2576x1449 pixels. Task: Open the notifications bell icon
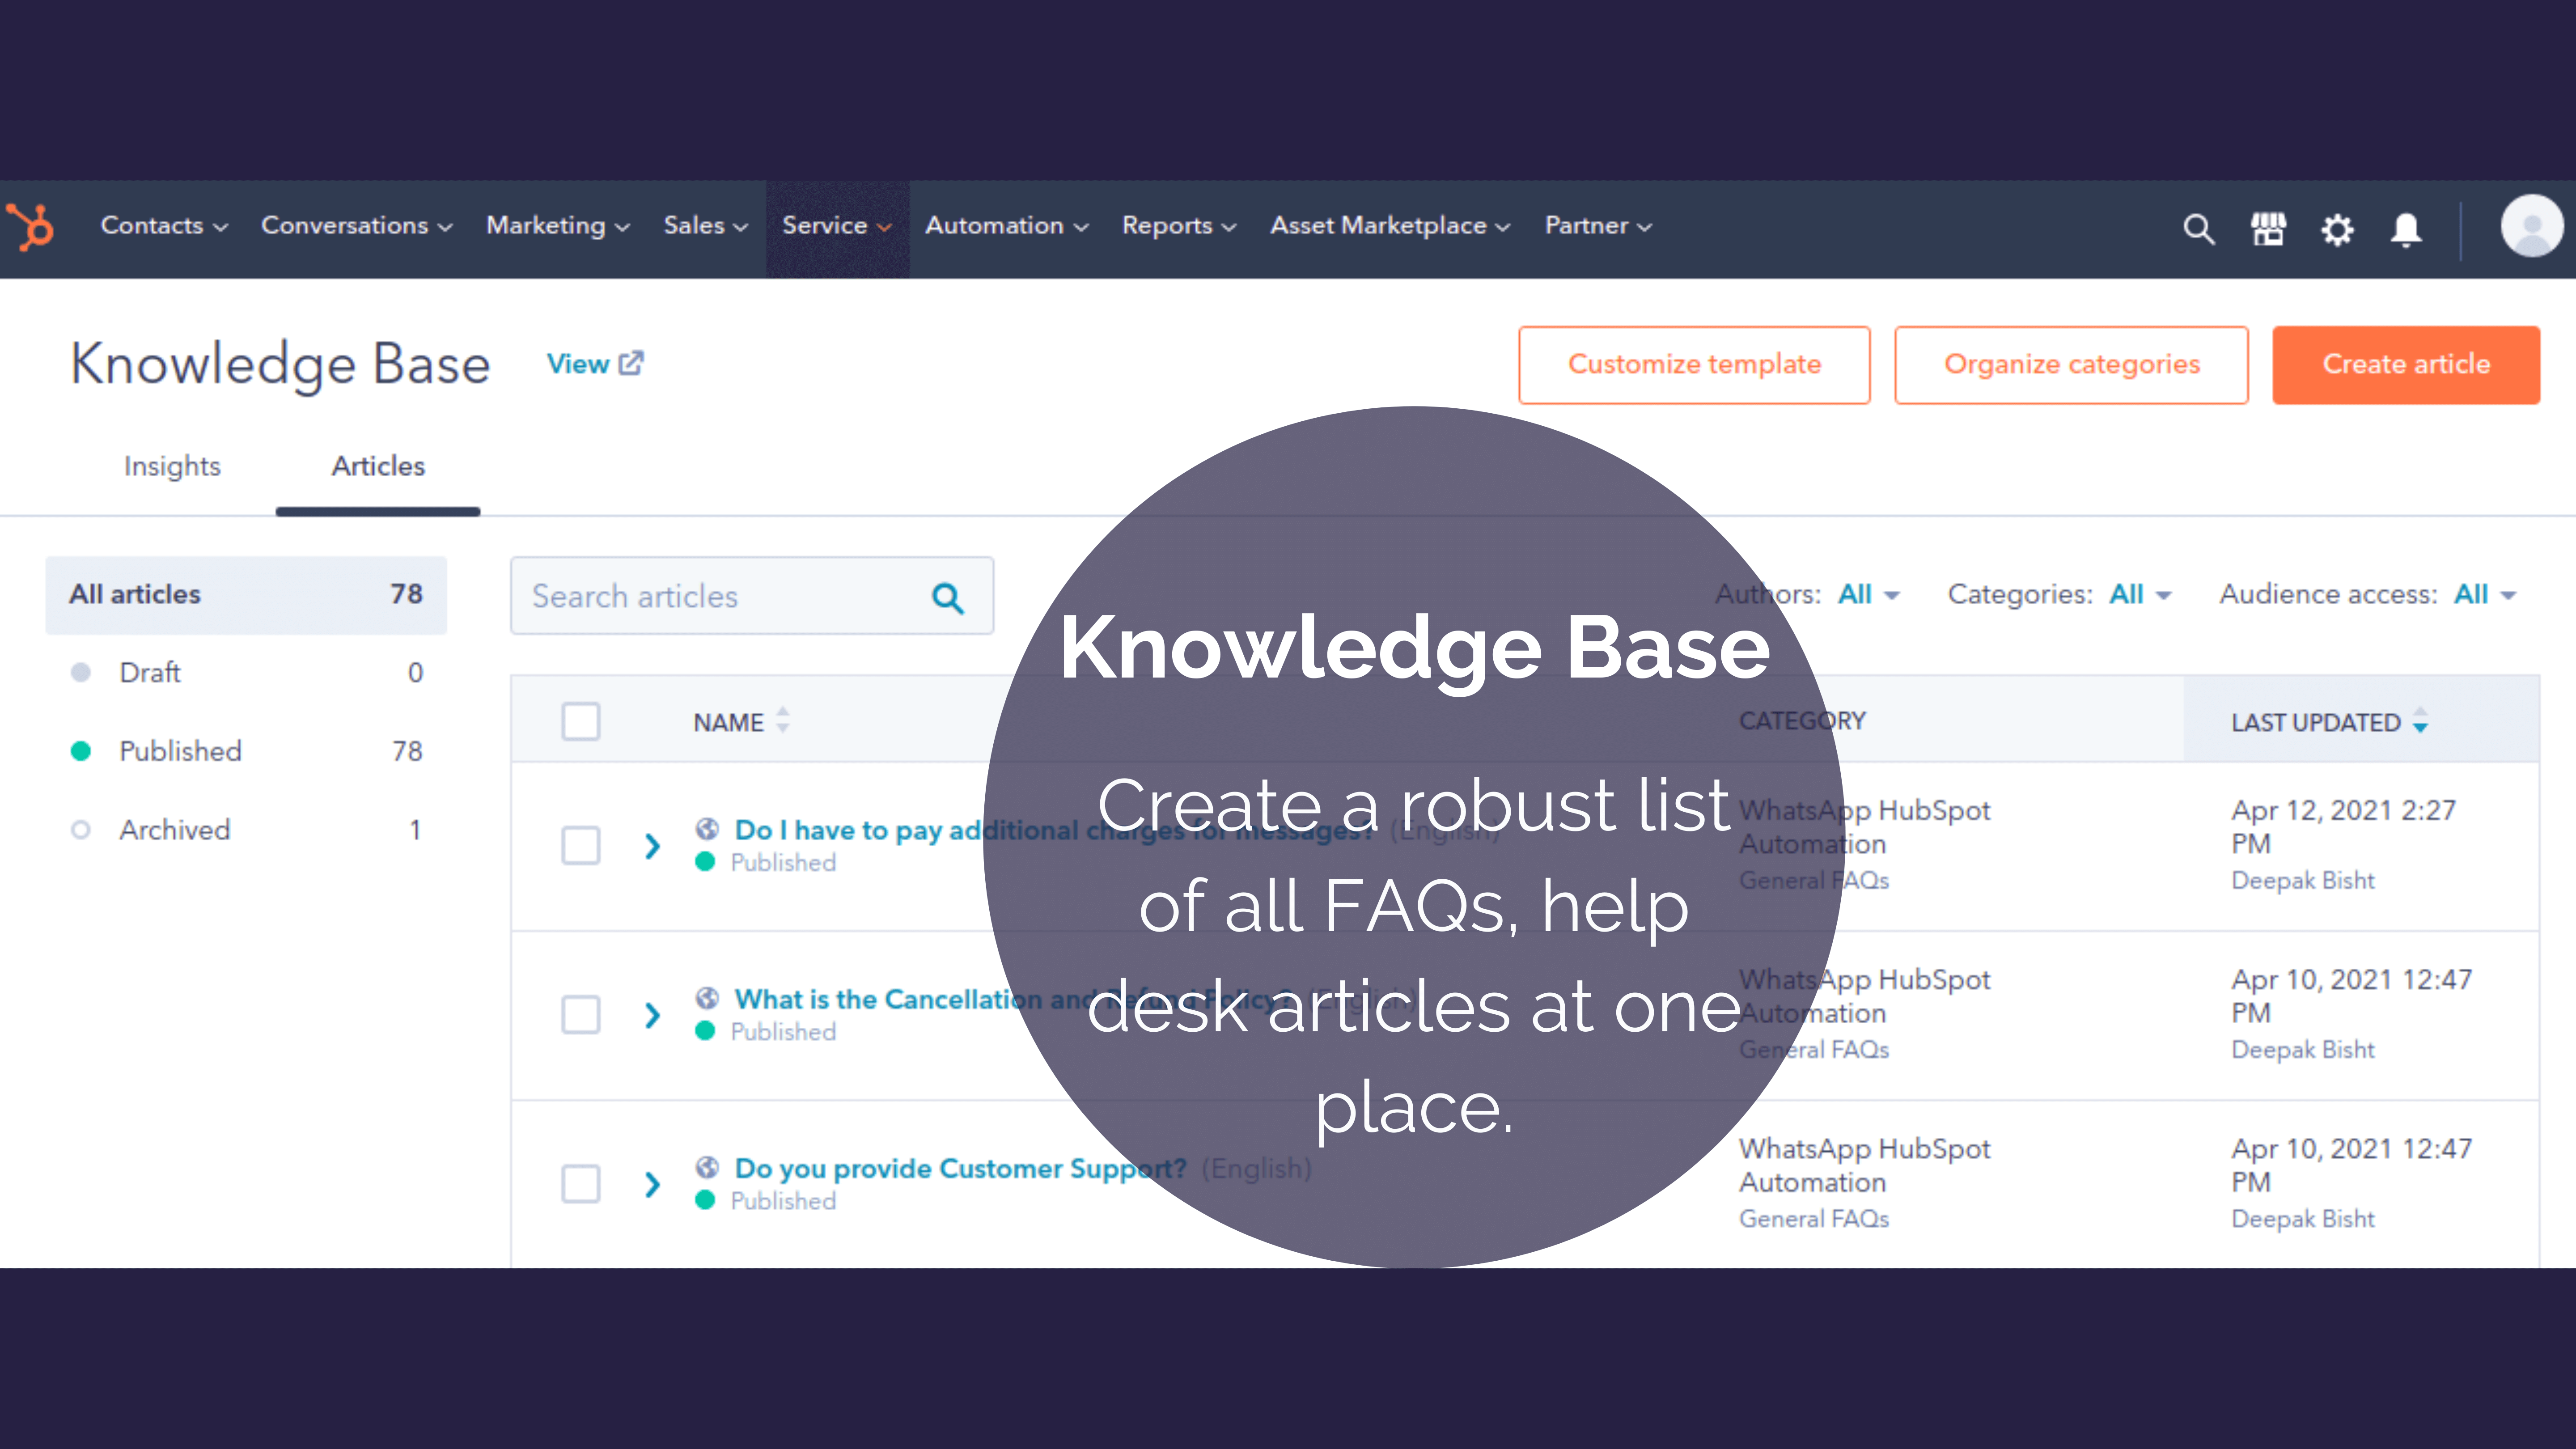tap(2405, 230)
